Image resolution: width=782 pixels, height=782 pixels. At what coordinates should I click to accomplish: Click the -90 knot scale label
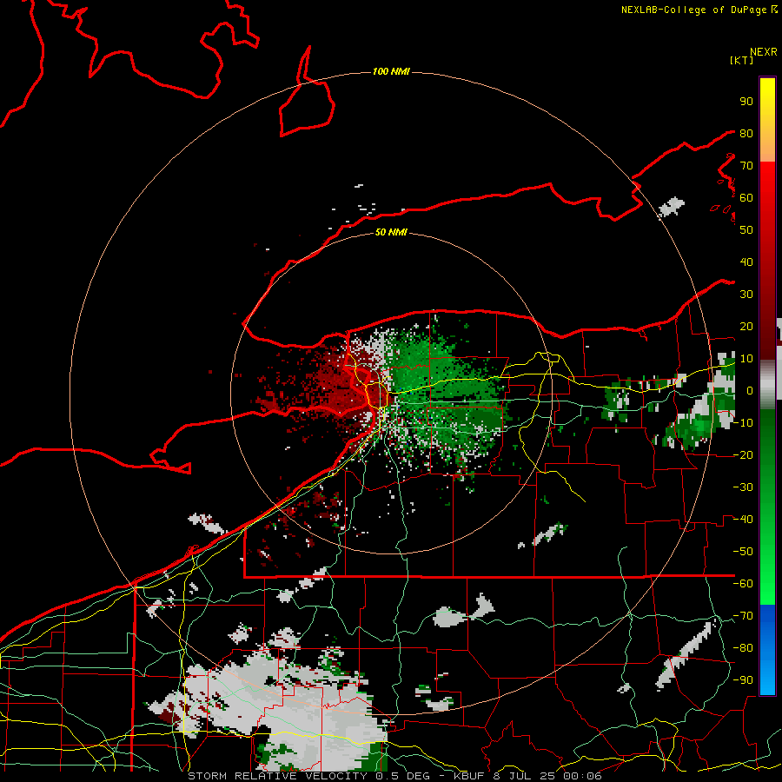click(x=743, y=680)
